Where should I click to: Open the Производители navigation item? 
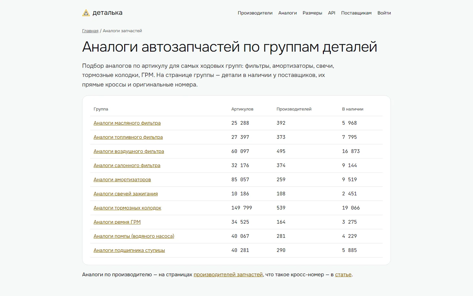[x=255, y=13]
